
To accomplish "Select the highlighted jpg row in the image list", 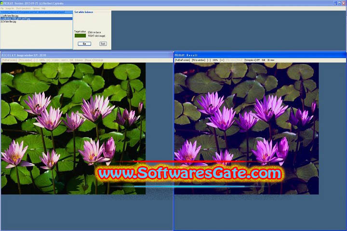I will pyautogui.click(x=36, y=19).
